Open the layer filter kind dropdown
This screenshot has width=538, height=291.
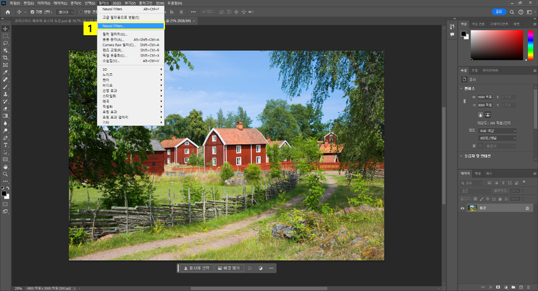click(x=471, y=183)
